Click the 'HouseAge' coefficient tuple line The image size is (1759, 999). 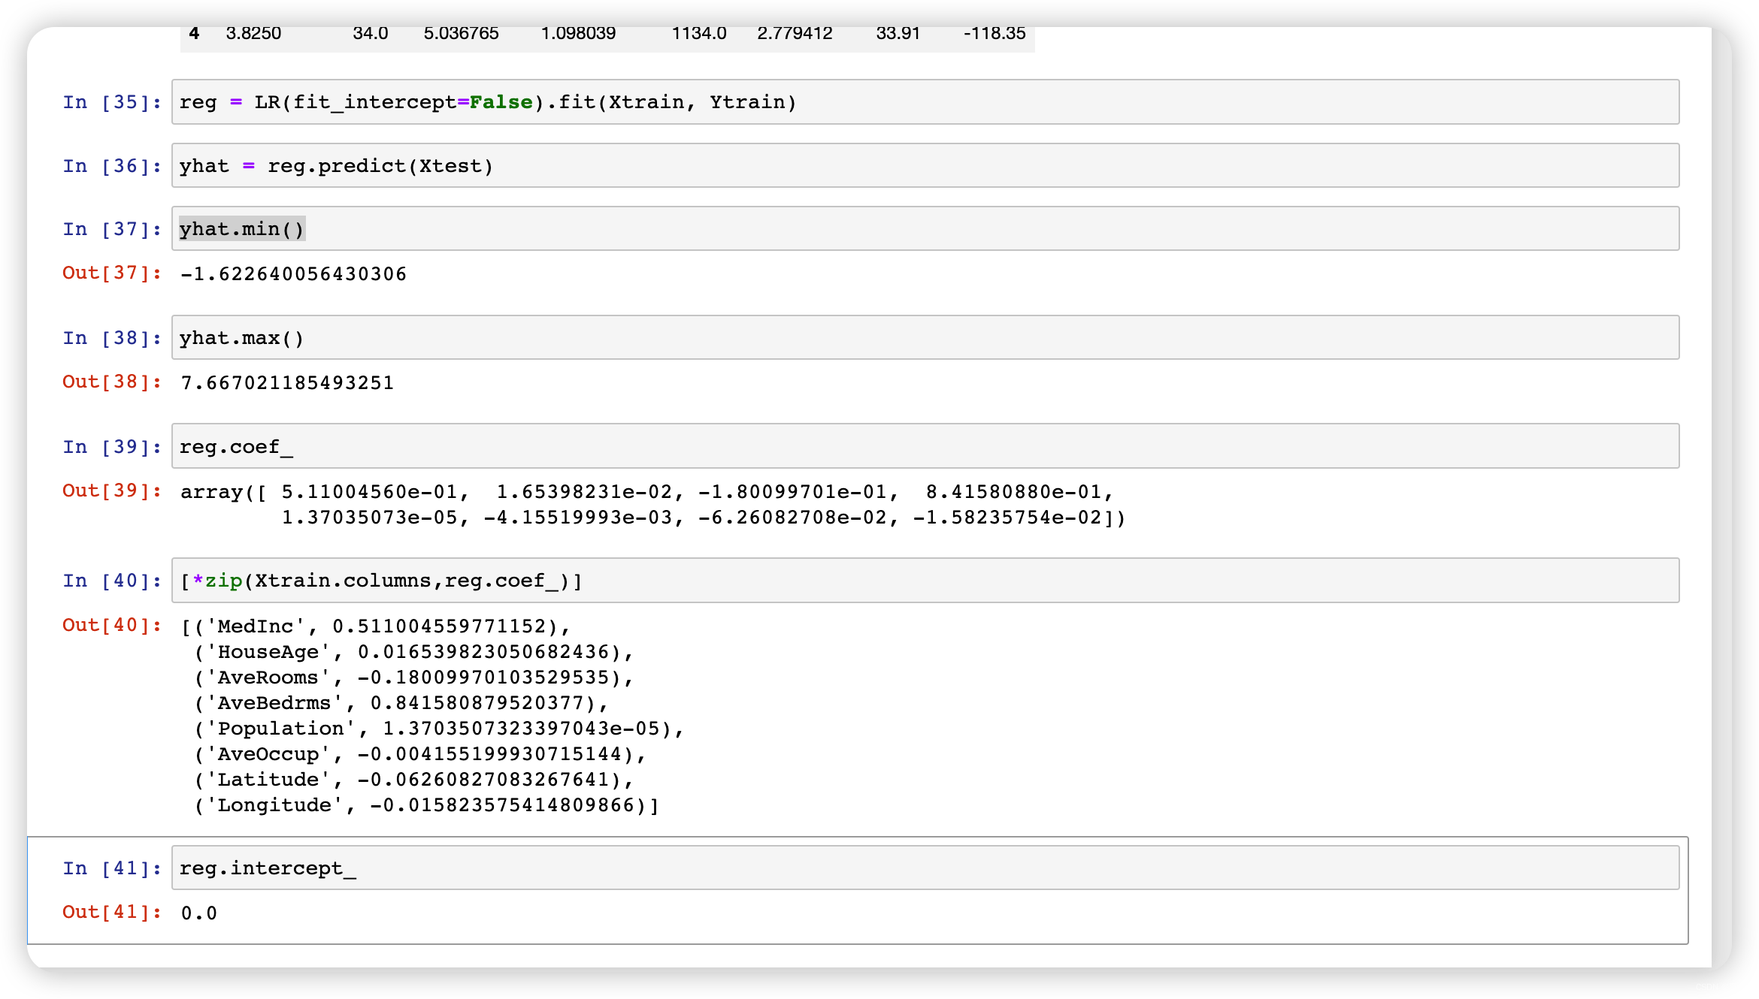413,652
